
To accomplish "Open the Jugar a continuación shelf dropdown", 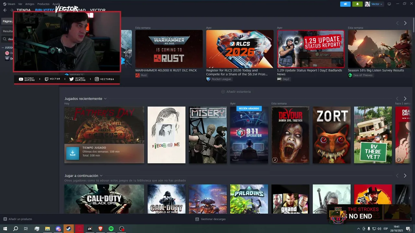I will pyautogui.click(x=101, y=176).
